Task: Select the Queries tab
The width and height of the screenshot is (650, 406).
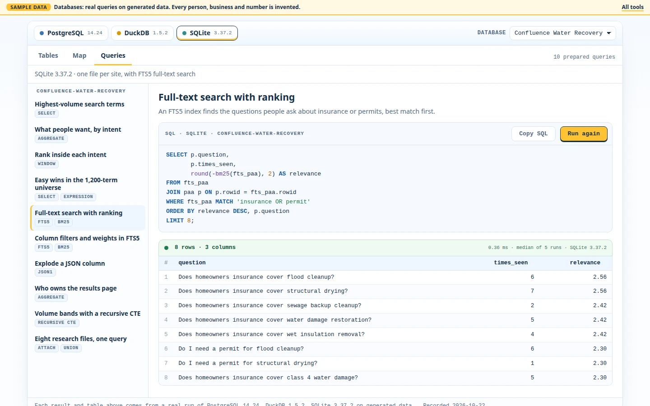Action: 113,55
